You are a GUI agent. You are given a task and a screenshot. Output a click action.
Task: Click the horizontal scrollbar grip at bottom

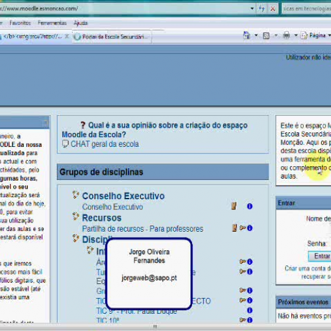point(155,326)
